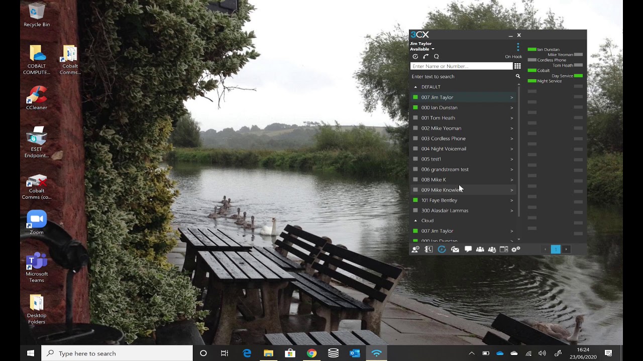The height and width of the screenshot is (361, 643).
Task: Select contact 005 test1
Action: [x=463, y=159]
